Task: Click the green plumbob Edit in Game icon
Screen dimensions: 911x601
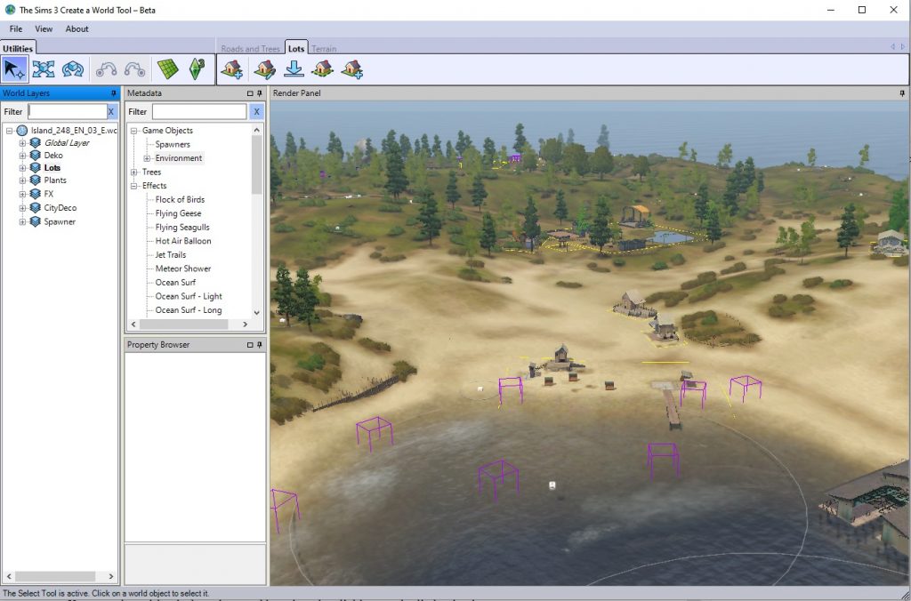Action: click(197, 68)
